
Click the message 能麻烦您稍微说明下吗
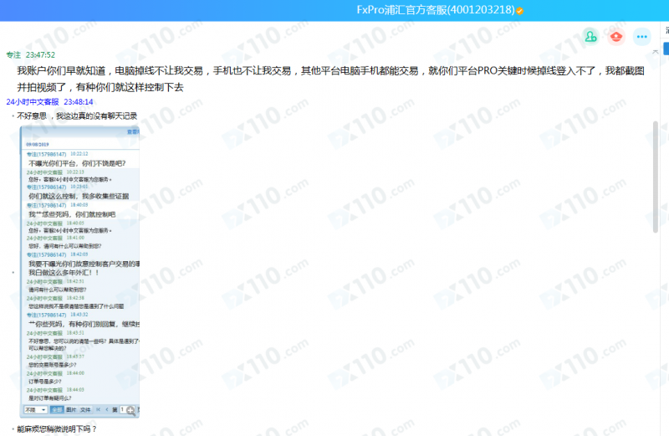(x=57, y=428)
